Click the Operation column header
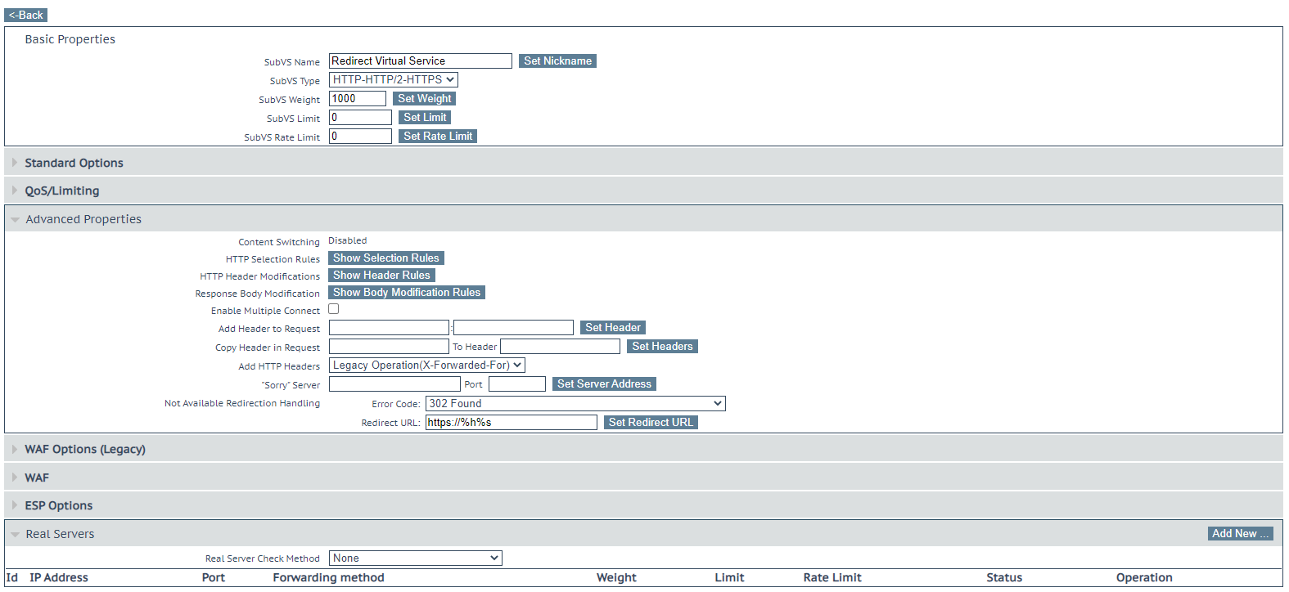1289x592 pixels. 1144,578
